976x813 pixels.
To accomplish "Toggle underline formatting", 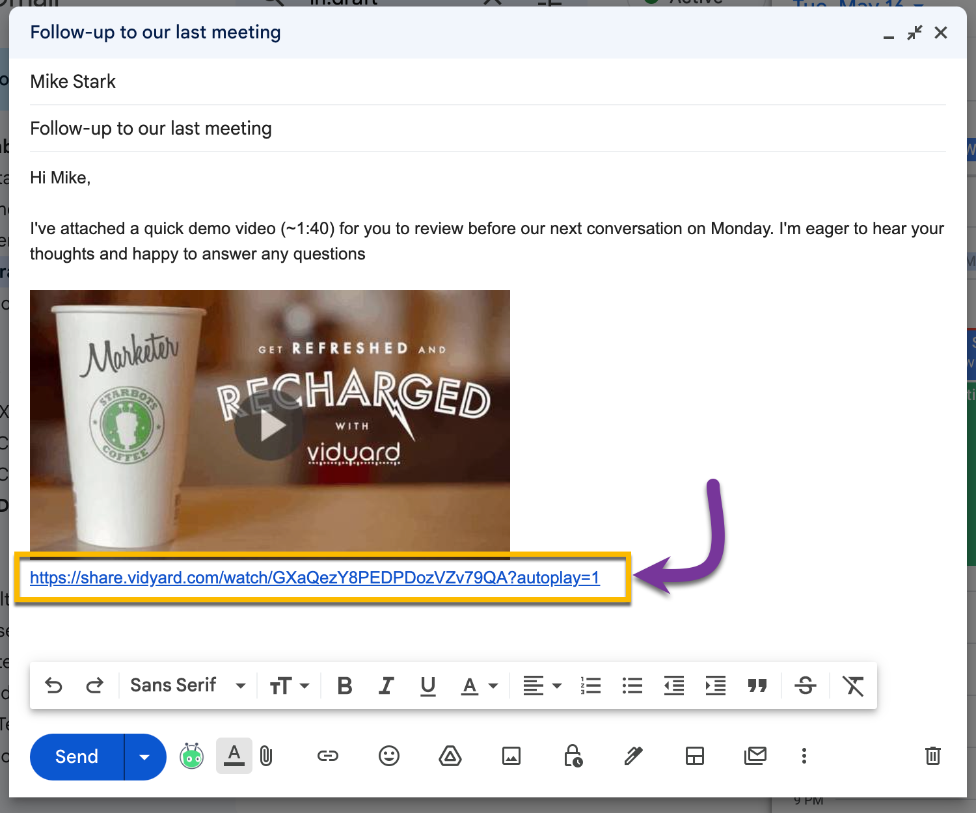I will (428, 686).
